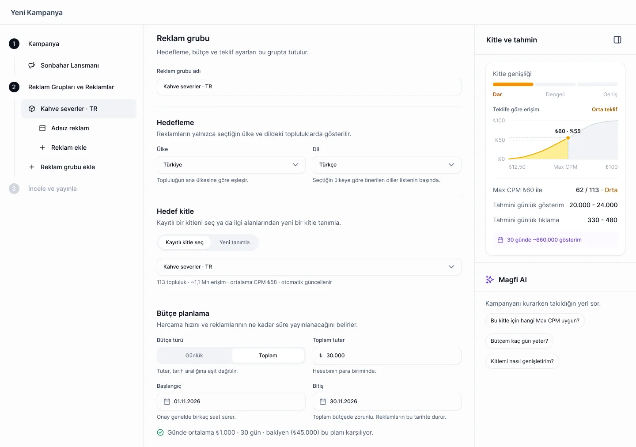Click the lira symbol in Toplam tutar field
Screen dimensions: 636x447
321,356
